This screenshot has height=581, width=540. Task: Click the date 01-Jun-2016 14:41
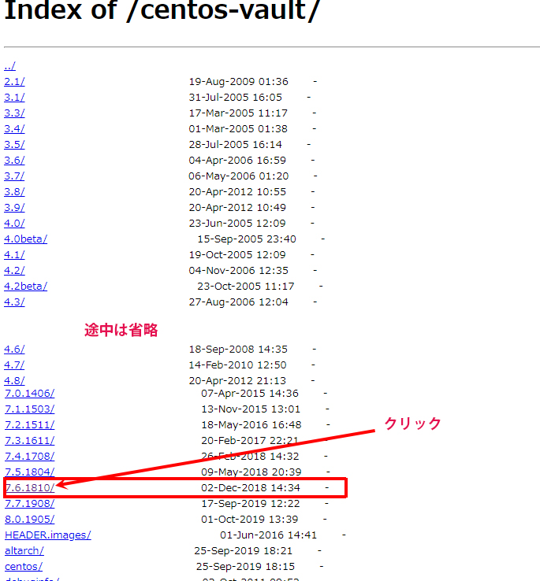268,535
